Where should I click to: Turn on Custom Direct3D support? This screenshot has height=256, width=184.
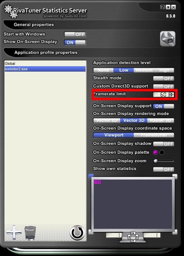coord(164,86)
